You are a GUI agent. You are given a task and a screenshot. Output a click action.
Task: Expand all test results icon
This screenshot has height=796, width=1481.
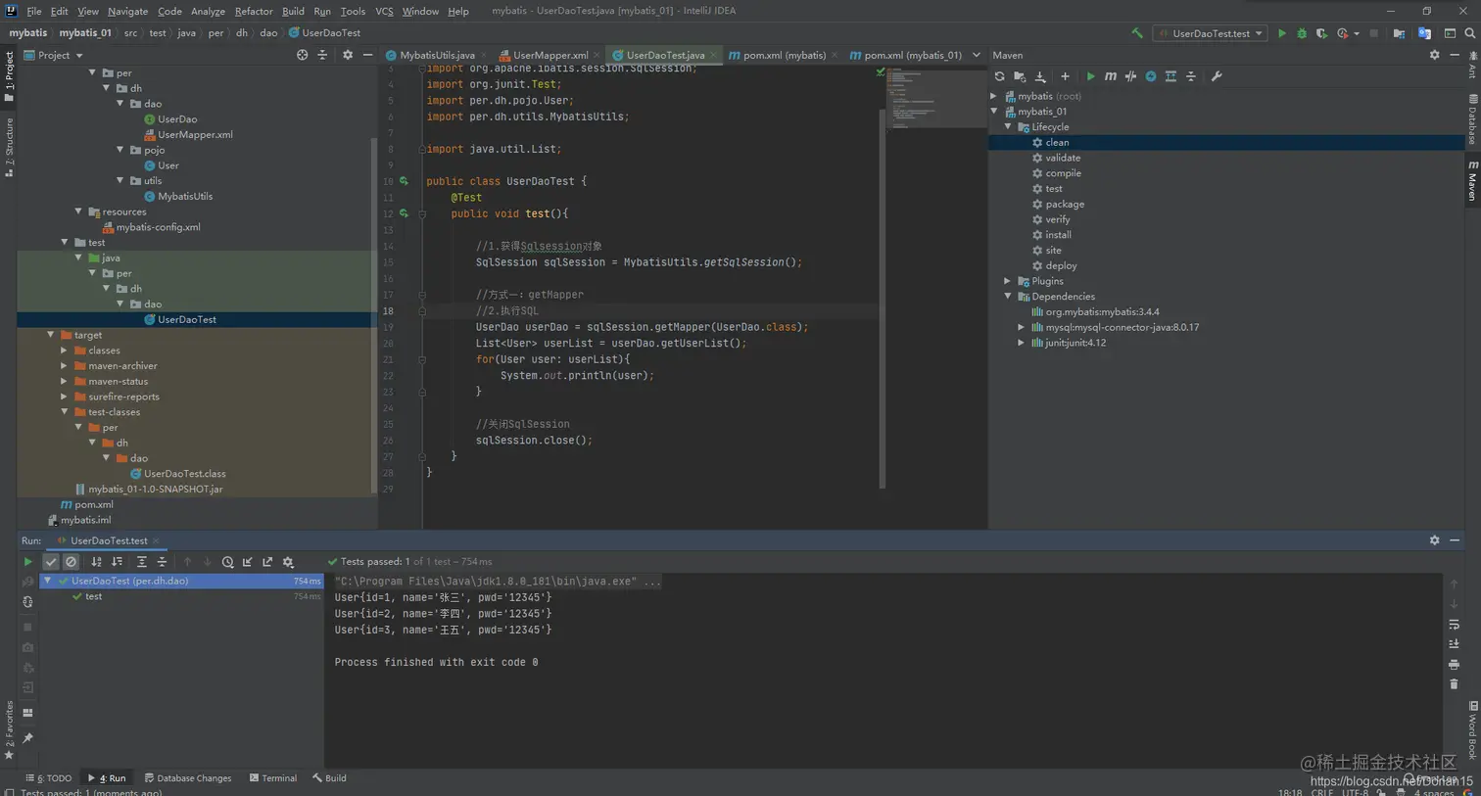pos(141,562)
